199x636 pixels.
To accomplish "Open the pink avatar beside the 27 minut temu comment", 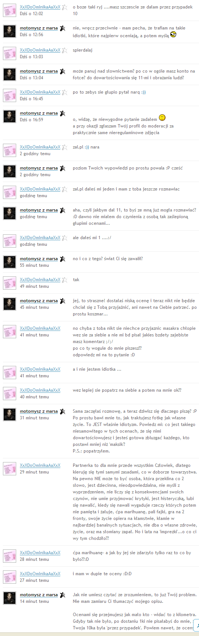I will pos(10,577).
